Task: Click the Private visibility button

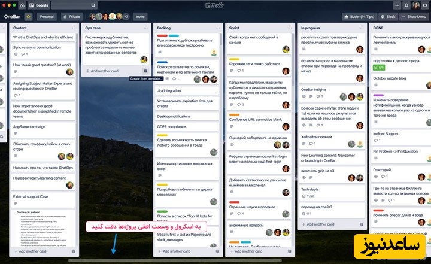Action: [72, 17]
